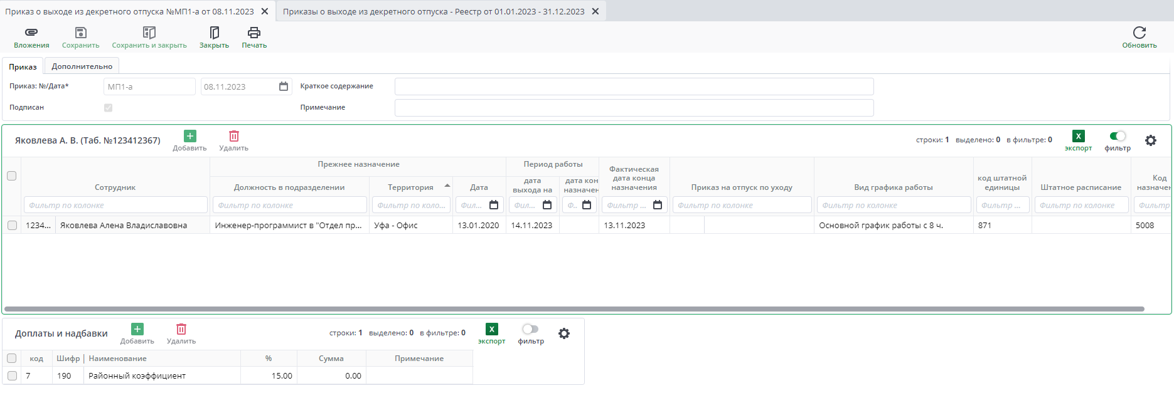This screenshot has width=1174, height=393.
Task: Click the Территория column filter field
Action: [411, 205]
